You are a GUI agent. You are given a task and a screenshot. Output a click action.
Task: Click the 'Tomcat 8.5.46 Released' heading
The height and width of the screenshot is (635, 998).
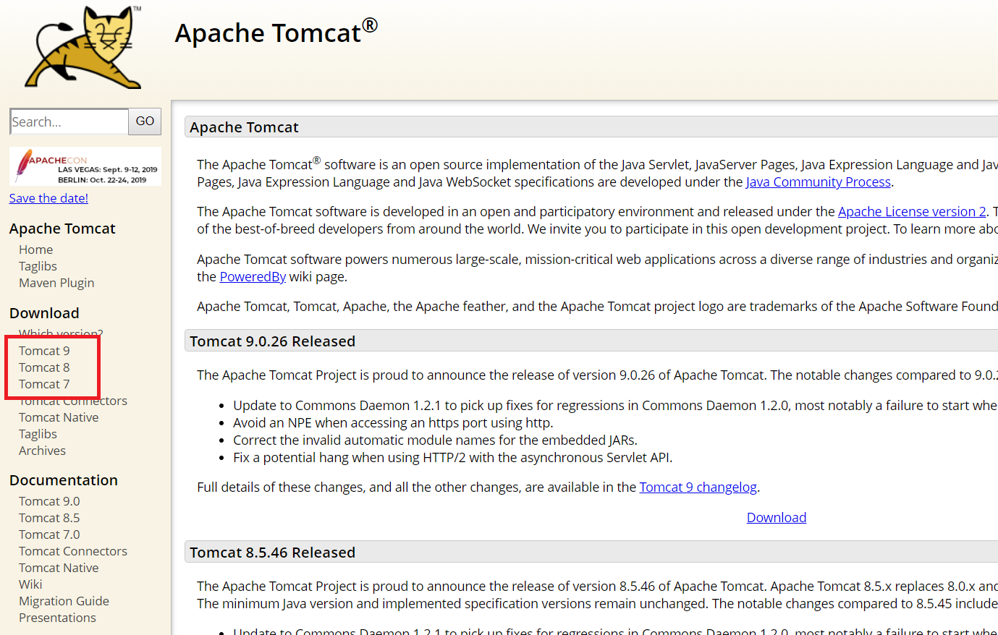click(x=273, y=553)
